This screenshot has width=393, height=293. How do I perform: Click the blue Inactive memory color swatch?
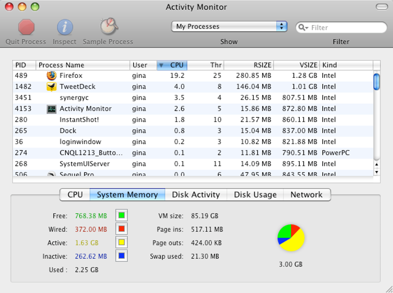pos(121,256)
